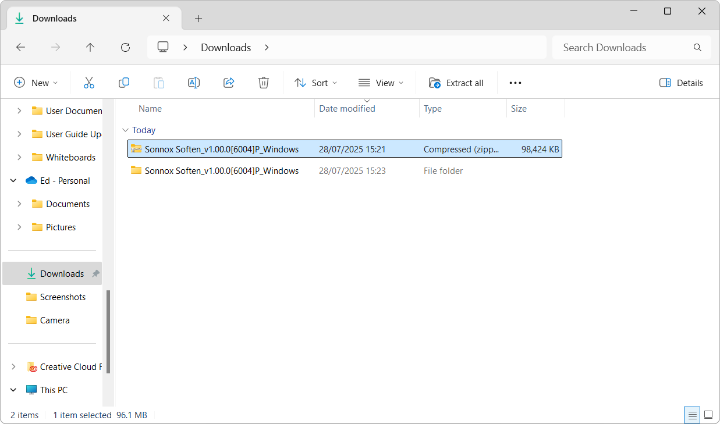Click the '2 items' status bar text

[x=24, y=415]
